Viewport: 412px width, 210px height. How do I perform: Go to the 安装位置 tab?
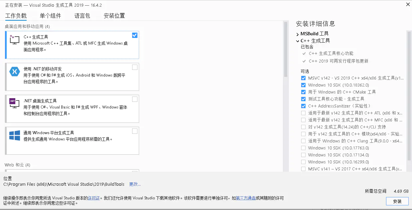click(114, 15)
